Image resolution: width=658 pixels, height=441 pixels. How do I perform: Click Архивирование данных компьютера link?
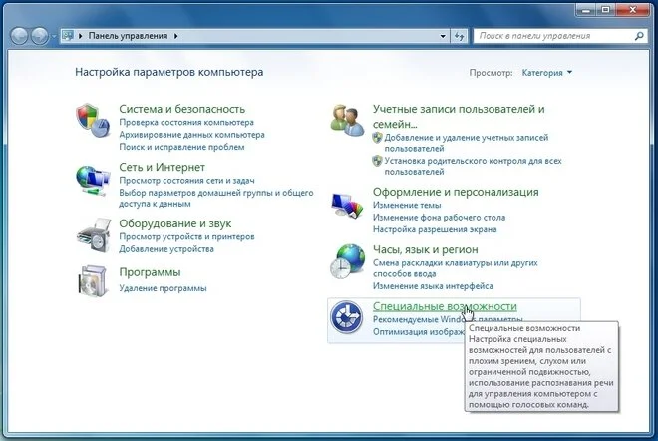pos(191,135)
